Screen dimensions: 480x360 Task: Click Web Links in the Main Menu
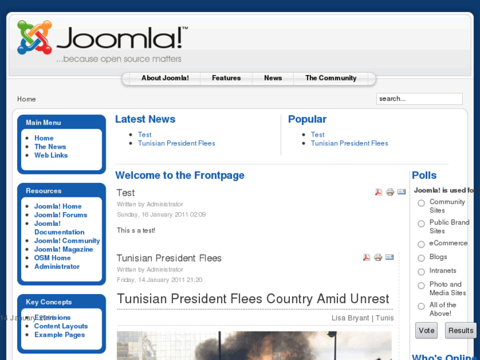tap(51, 155)
